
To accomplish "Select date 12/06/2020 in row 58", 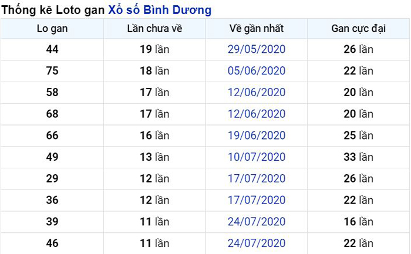I will (x=257, y=92).
